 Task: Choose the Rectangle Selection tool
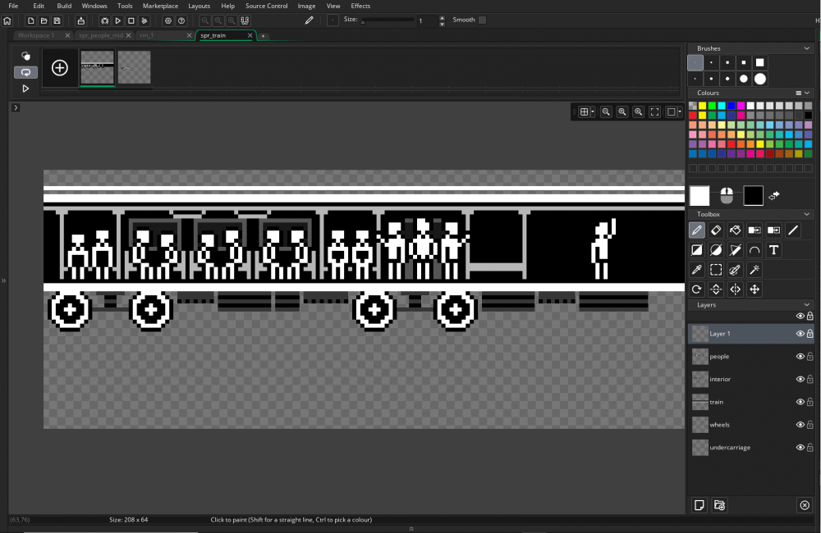[716, 269]
